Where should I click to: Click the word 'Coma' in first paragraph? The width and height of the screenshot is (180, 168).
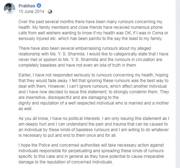point(157,33)
